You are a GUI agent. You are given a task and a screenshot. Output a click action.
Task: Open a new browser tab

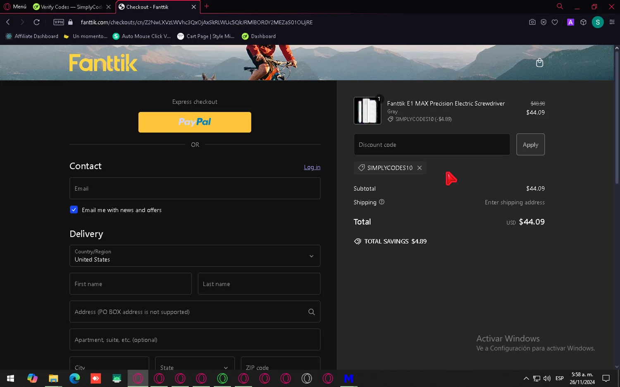pos(207,6)
